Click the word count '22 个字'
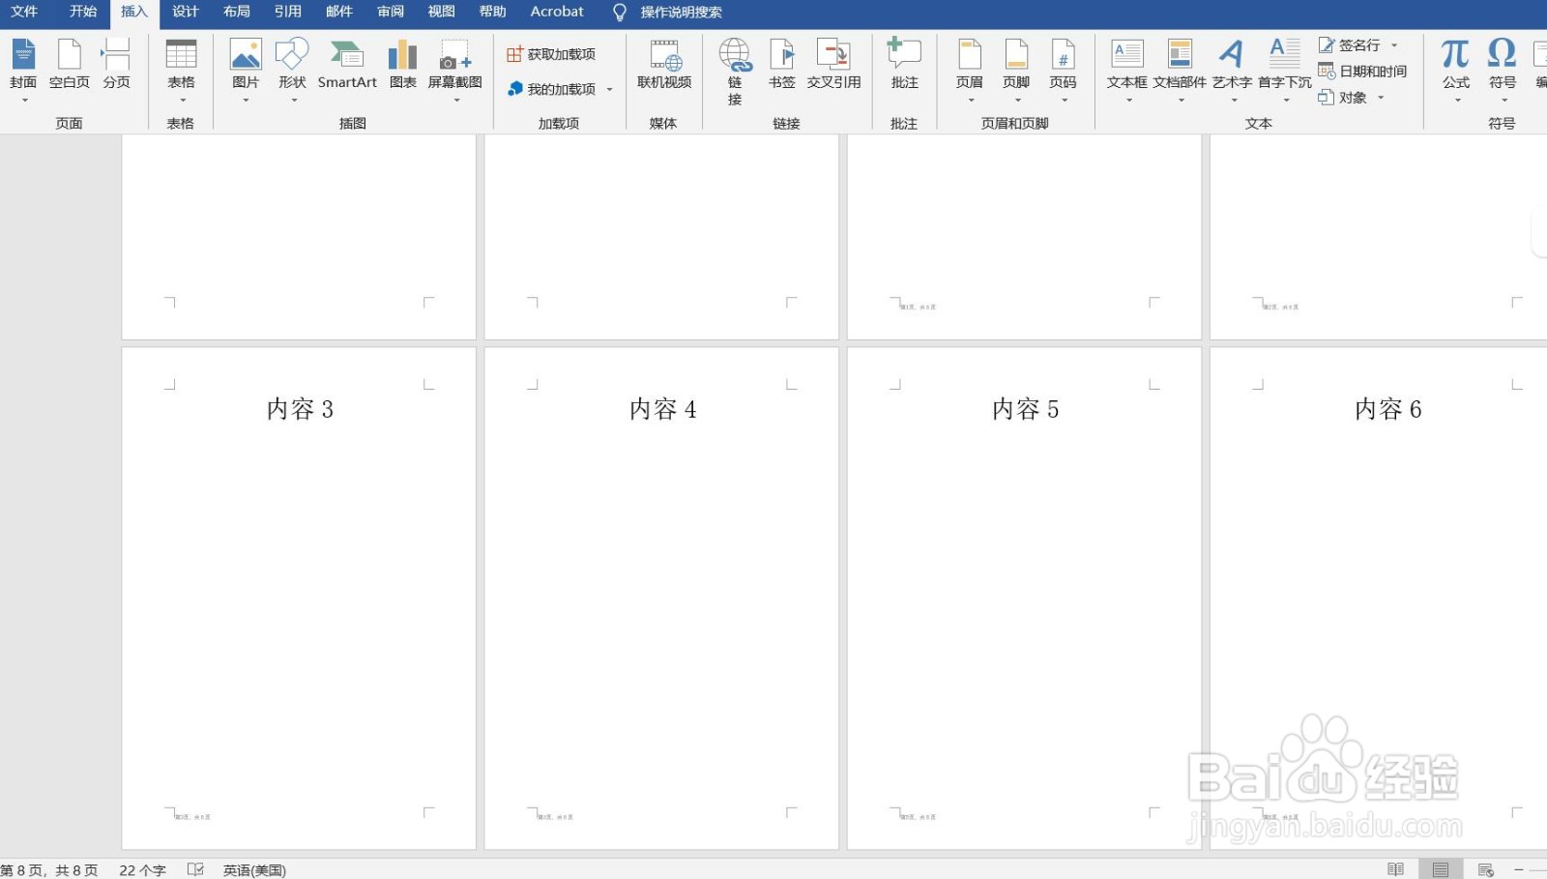Image resolution: width=1547 pixels, height=879 pixels. (142, 870)
